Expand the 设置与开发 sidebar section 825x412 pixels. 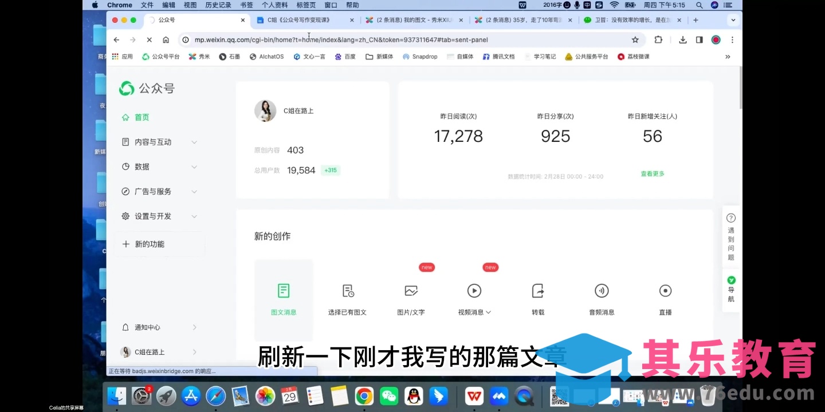[x=159, y=216]
